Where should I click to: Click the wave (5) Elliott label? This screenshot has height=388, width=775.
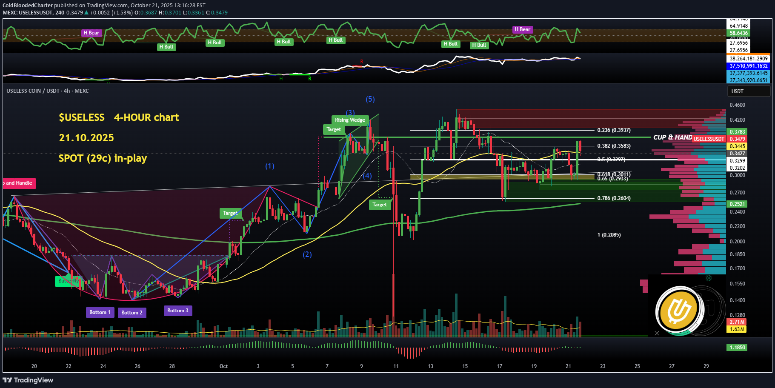pos(370,99)
